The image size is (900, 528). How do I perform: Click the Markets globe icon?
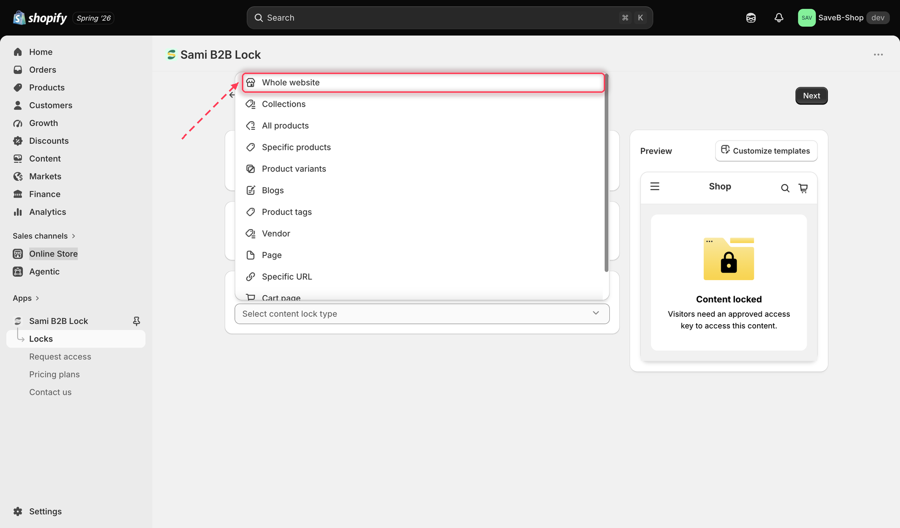point(18,177)
